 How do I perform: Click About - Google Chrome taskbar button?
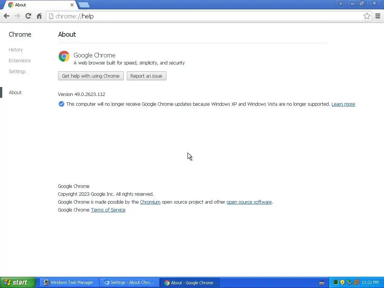pos(189,283)
